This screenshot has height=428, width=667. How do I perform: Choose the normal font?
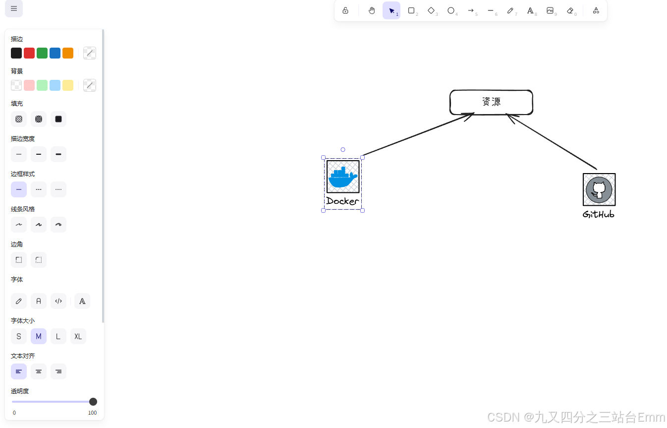click(39, 301)
